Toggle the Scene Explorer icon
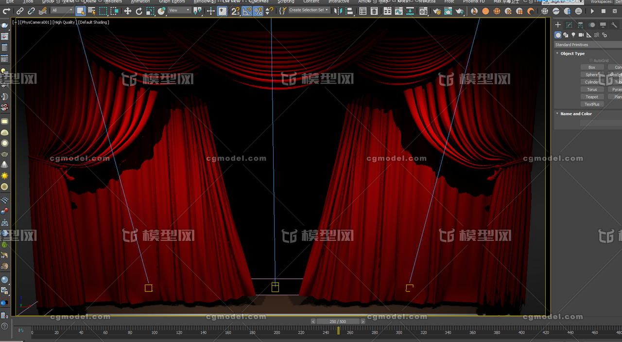Image resolution: width=622 pixels, height=342 pixels. tap(363, 11)
